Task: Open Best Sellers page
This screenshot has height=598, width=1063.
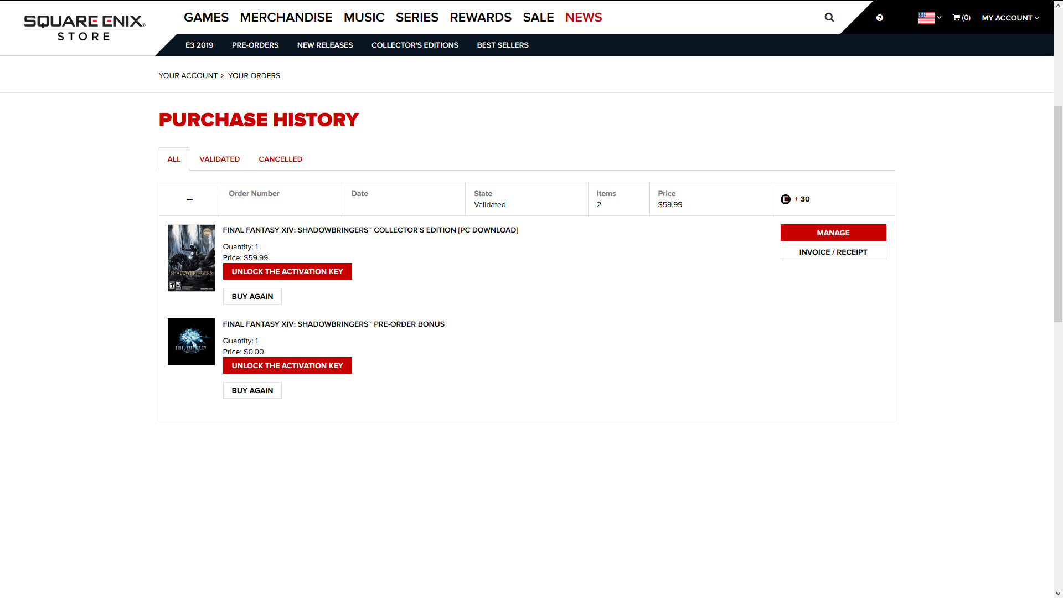Action: tap(503, 45)
